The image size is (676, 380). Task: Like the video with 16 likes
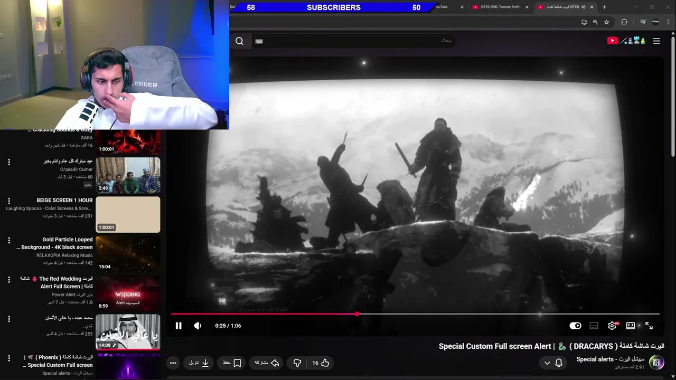(x=321, y=363)
